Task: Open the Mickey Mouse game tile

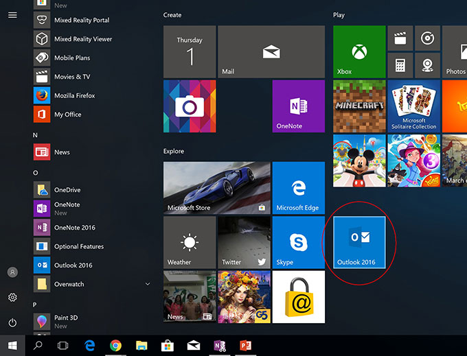Action: tap(359, 161)
